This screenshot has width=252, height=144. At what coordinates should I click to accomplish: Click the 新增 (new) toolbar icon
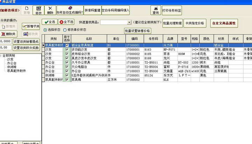click(27, 10)
